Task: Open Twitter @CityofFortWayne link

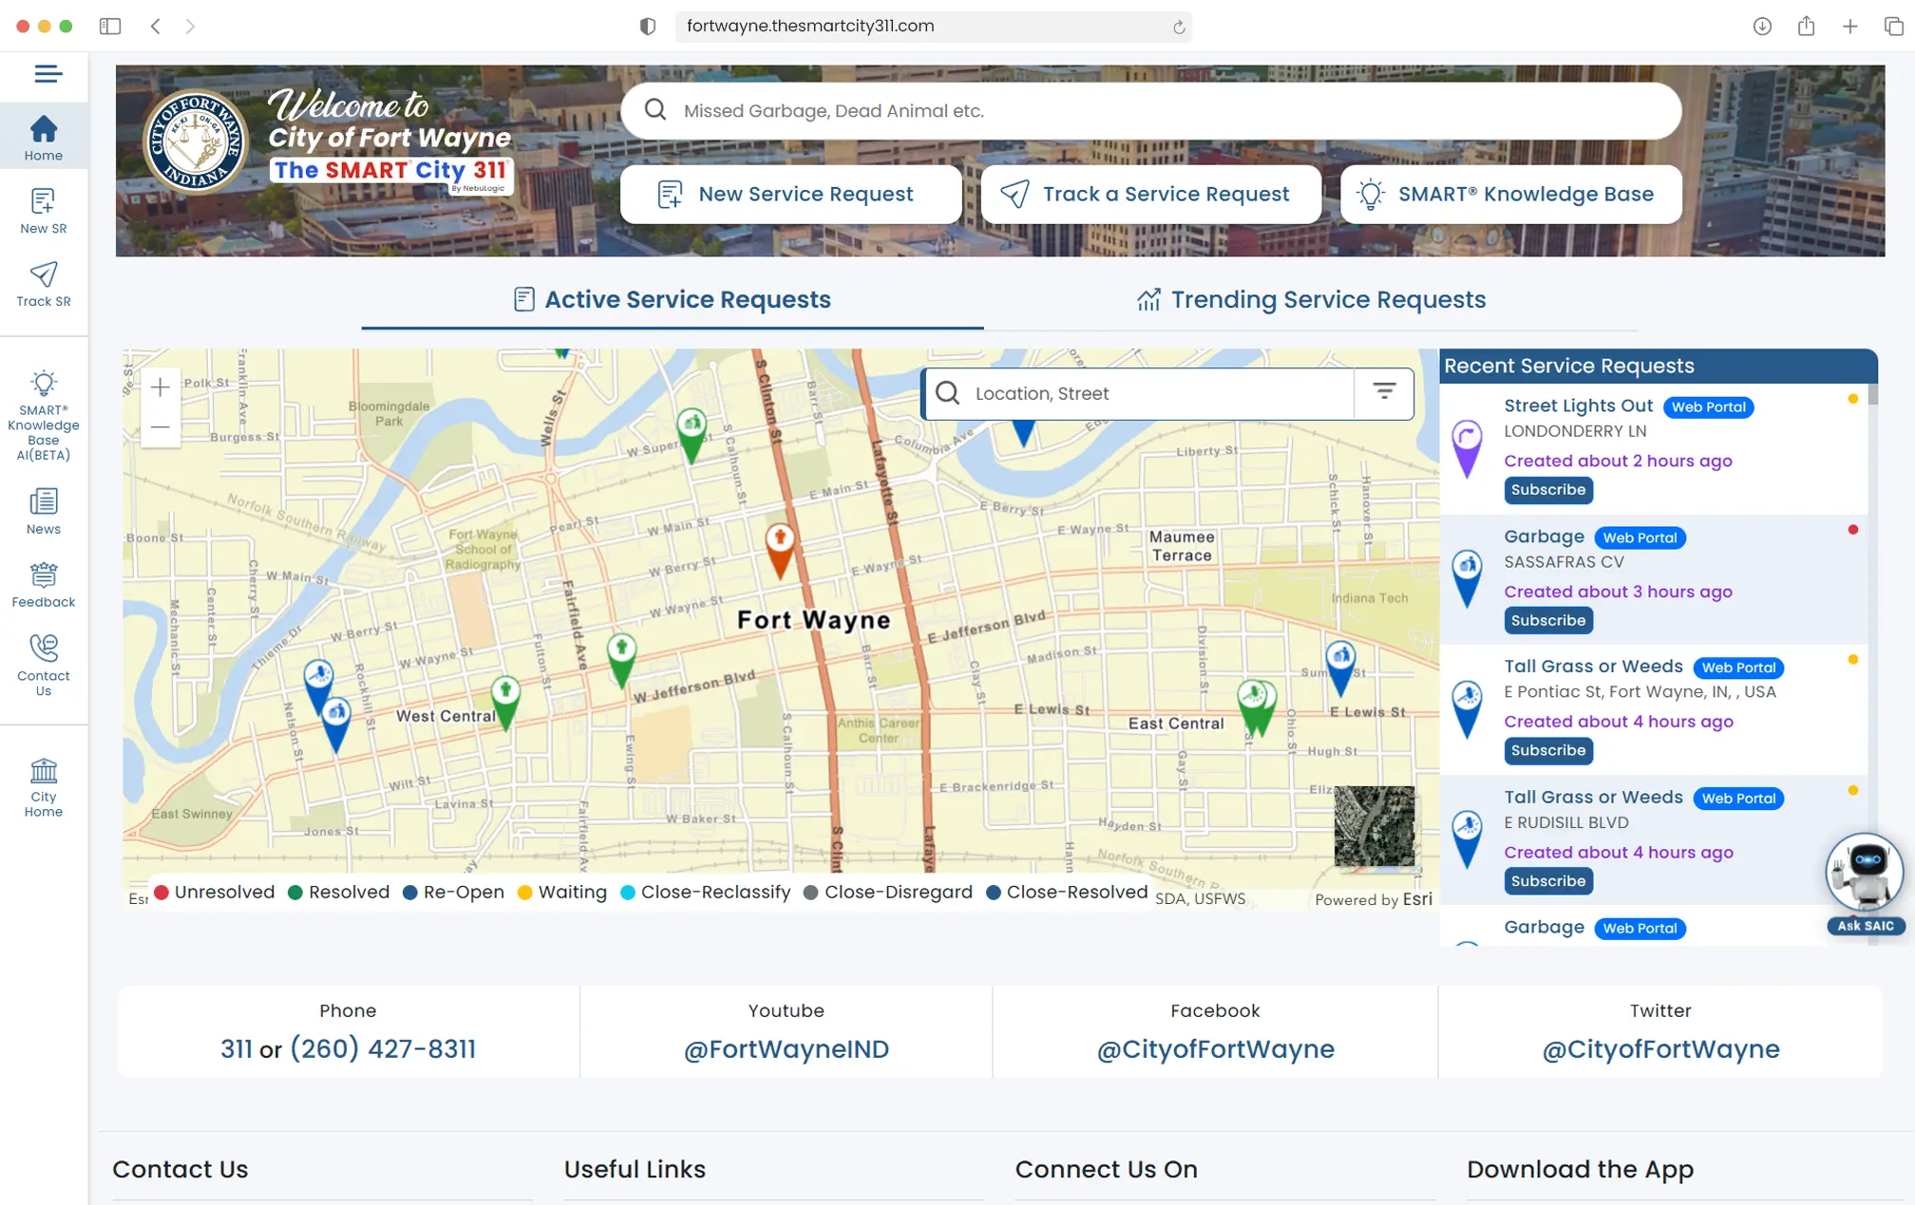Action: pos(1660,1048)
